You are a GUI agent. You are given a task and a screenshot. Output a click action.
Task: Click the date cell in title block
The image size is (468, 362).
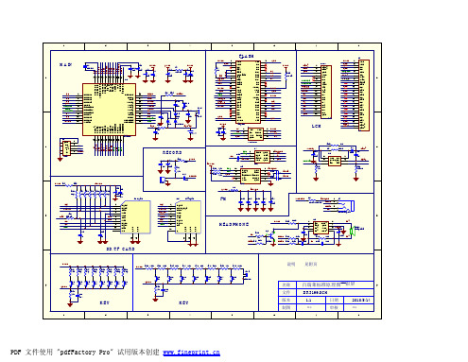[358, 300]
